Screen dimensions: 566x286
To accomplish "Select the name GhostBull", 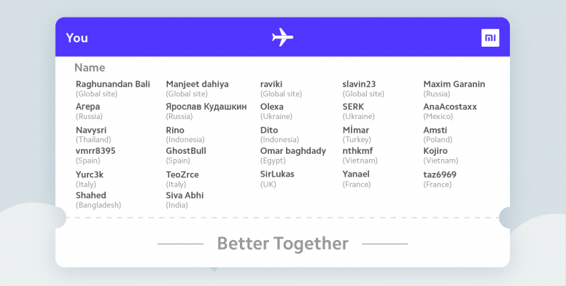I will [x=186, y=151].
